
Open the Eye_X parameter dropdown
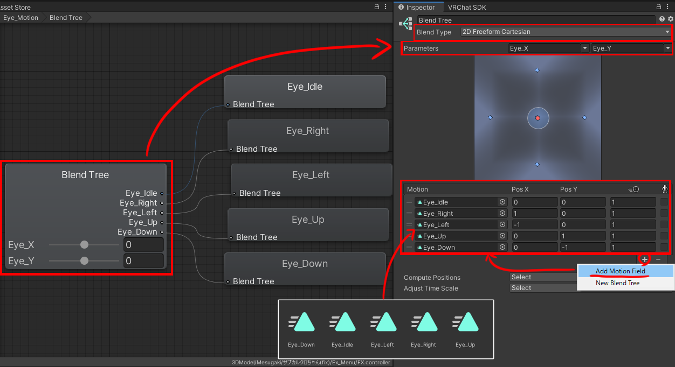548,48
